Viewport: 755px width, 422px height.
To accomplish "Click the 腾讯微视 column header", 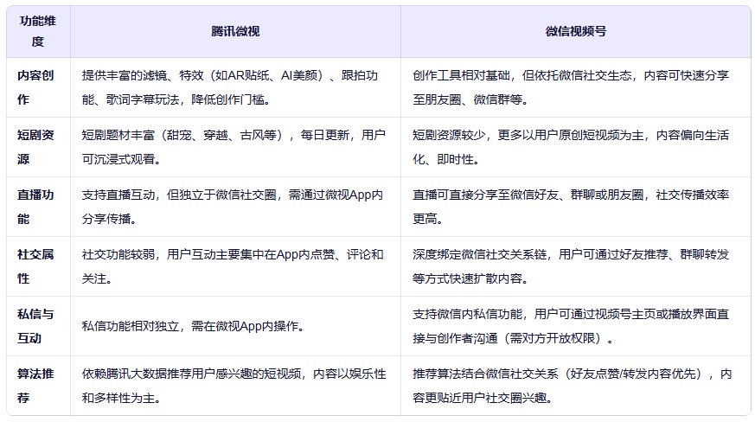I will tap(235, 31).
